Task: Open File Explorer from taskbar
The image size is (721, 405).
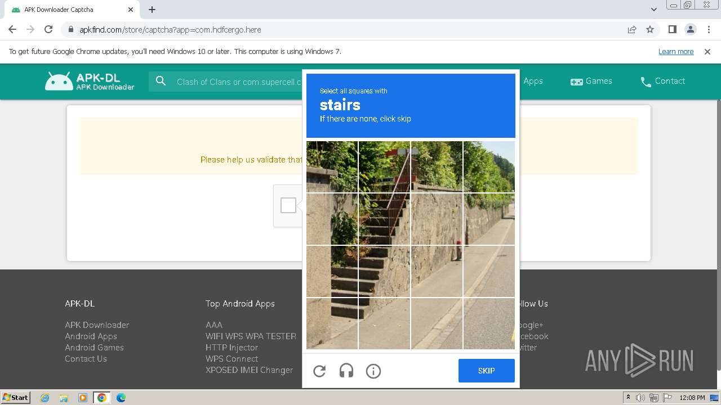Action: 64,398
